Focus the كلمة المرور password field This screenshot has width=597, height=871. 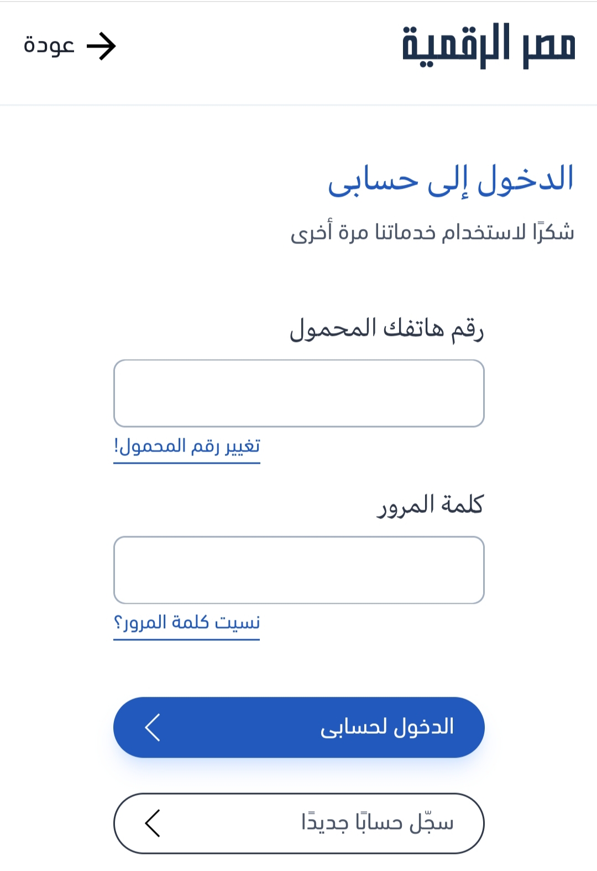click(299, 570)
